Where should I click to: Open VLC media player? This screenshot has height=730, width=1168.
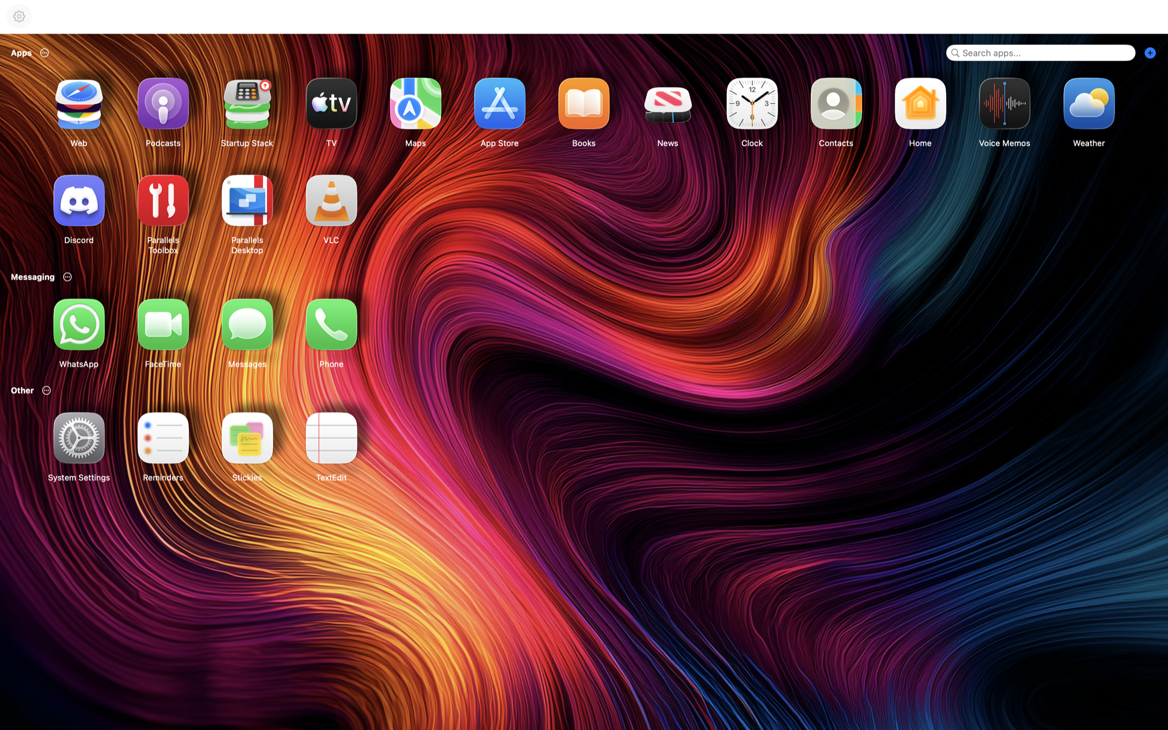[x=331, y=200]
